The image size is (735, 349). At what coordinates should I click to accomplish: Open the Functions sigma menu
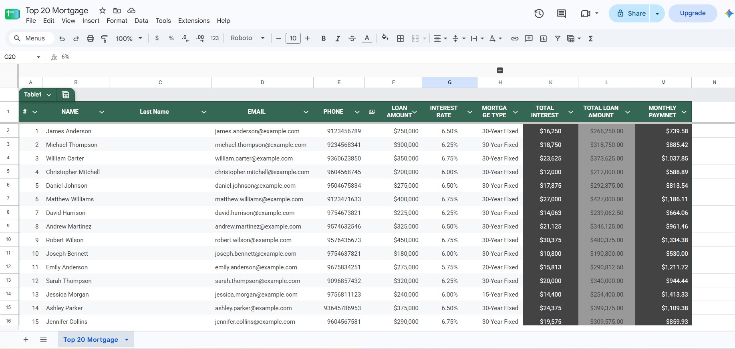(x=590, y=38)
